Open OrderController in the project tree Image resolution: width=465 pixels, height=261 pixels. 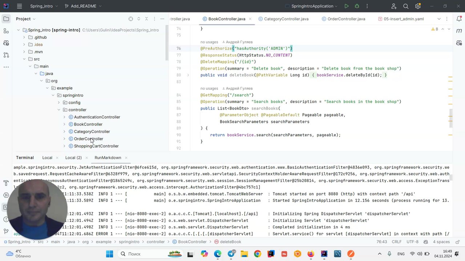(x=88, y=139)
